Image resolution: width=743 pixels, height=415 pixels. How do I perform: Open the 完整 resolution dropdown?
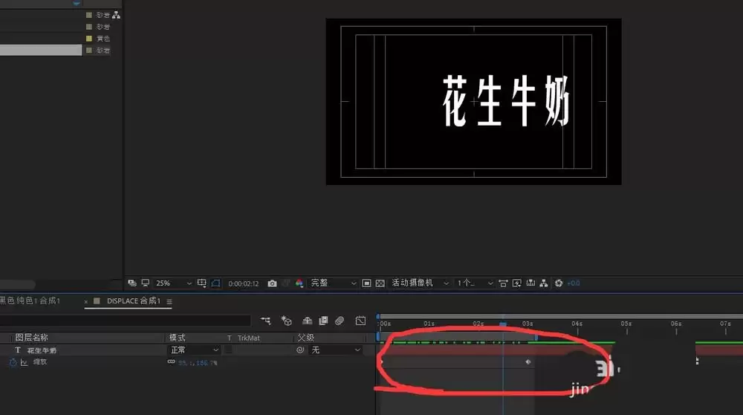[x=333, y=283]
